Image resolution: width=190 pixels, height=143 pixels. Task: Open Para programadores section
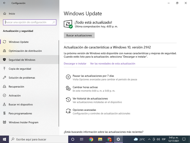pyautogui.click(x=29, y=113)
